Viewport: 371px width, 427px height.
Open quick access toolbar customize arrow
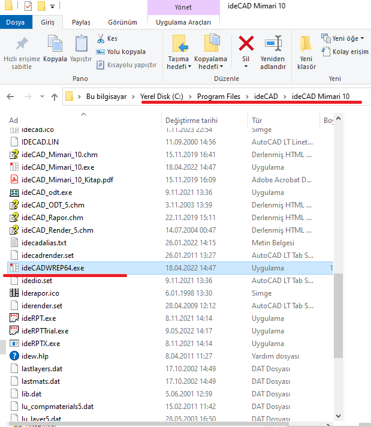[52, 7]
